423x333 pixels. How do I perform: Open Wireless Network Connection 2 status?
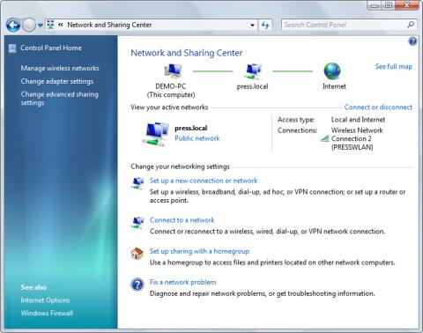click(357, 138)
